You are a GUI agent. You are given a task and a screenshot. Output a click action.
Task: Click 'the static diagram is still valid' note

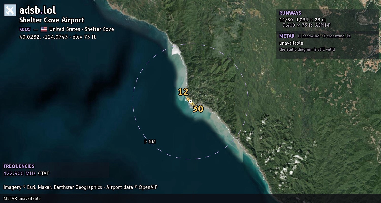click(307, 49)
